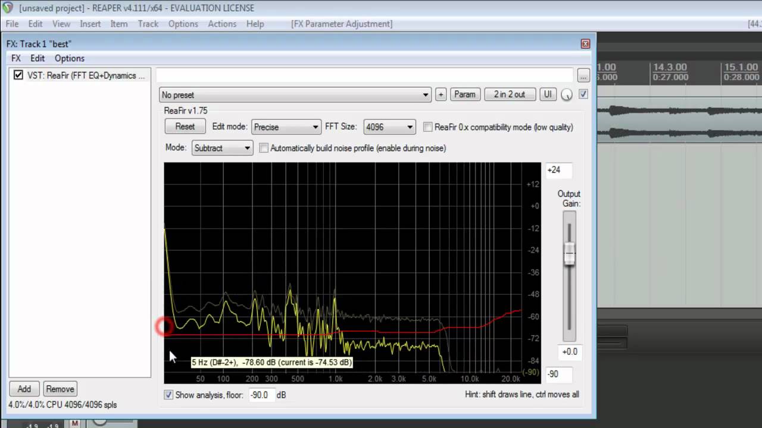Click the FX comment text field
The width and height of the screenshot is (762, 428).
pyautogui.click(x=365, y=75)
